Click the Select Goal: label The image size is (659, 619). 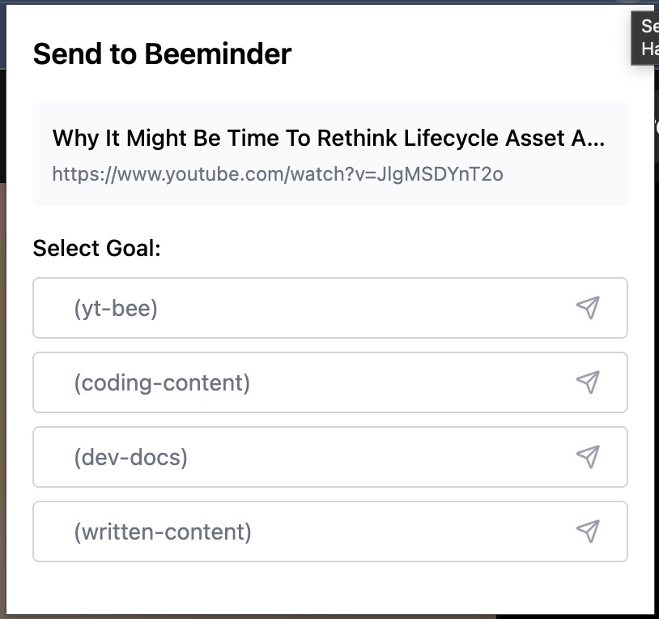[x=97, y=248]
